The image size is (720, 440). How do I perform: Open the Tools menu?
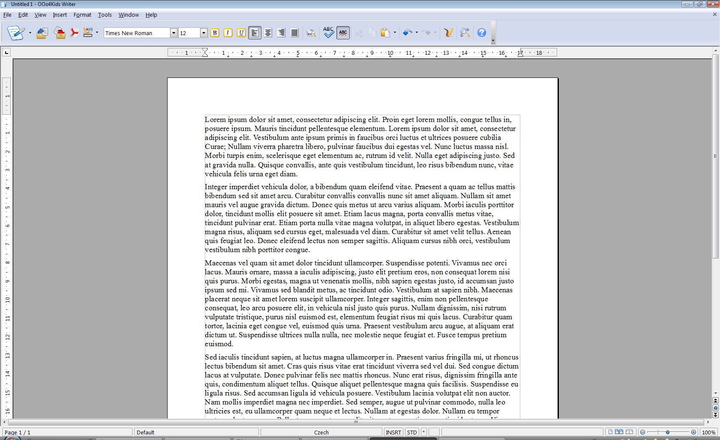coord(105,15)
